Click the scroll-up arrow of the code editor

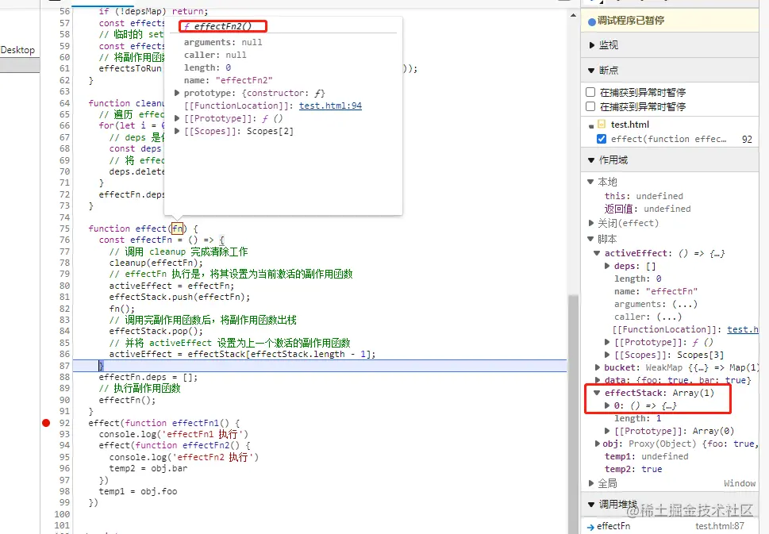pyautogui.click(x=573, y=16)
